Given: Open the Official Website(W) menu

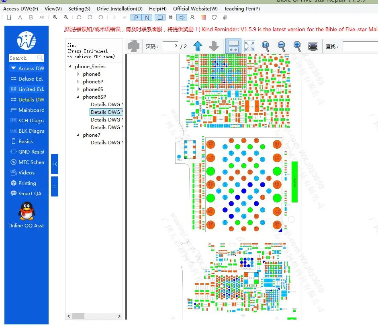Looking at the screenshot, I should tap(195, 9).
